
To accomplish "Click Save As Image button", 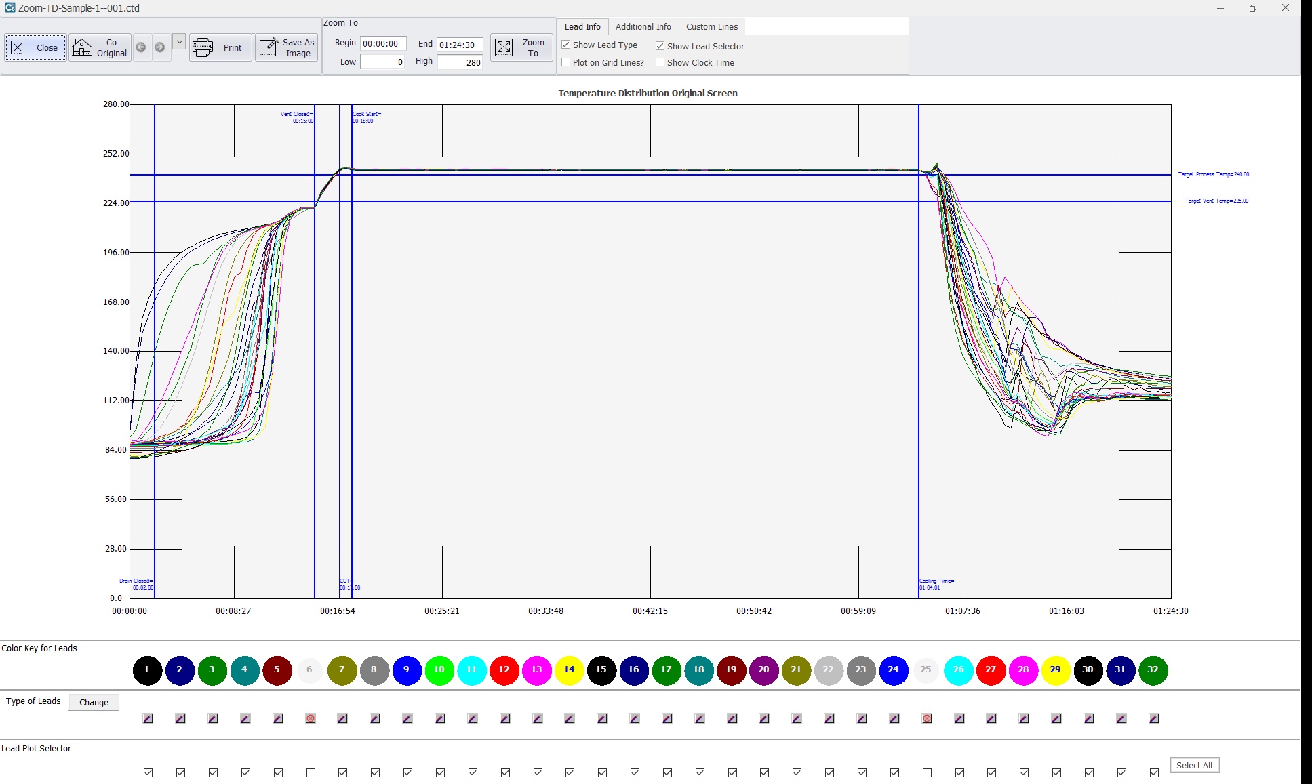I will [x=287, y=47].
